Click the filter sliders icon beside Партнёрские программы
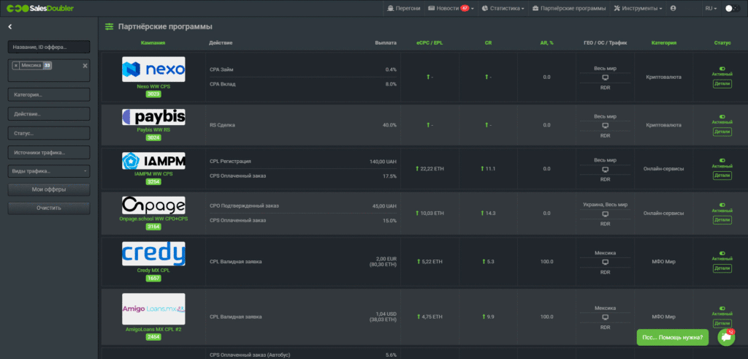 pos(110,26)
